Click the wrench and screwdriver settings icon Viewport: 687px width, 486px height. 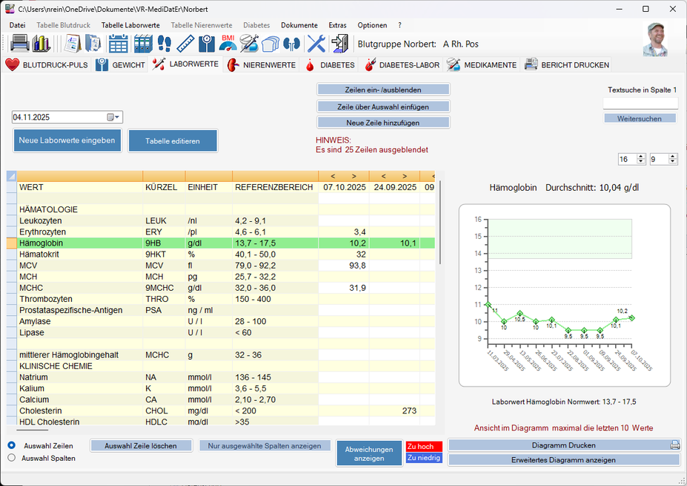[x=316, y=43]
